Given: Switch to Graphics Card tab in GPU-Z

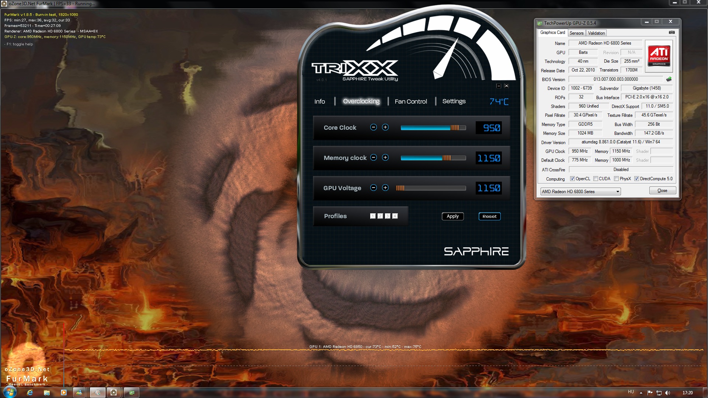Looking at the screenshot, I should pos(552,32).
